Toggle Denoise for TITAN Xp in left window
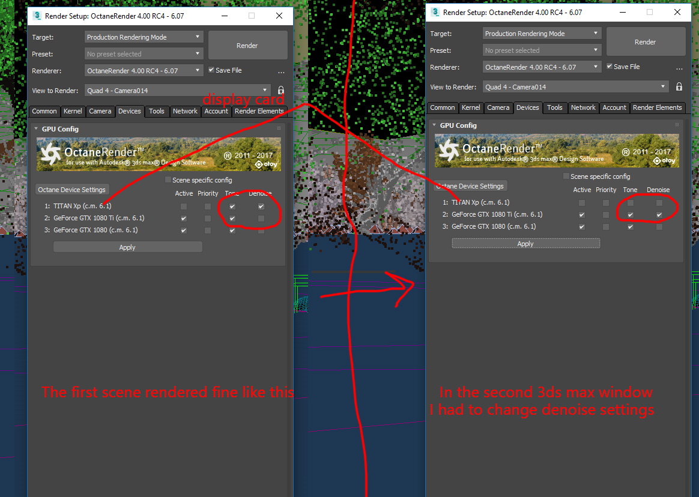 (x=261, y=206)
